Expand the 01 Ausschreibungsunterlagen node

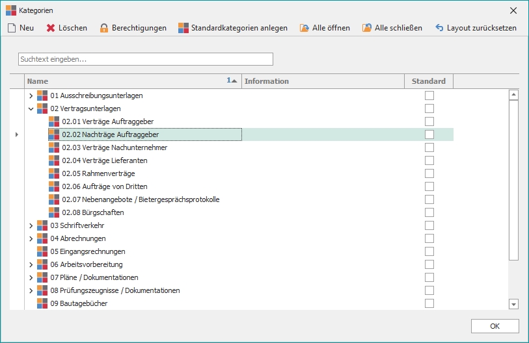click(x=31, y=95)
